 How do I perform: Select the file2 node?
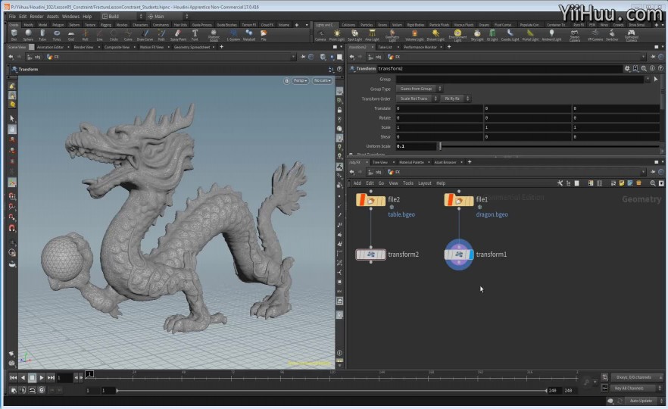click(x=371, y=200)
